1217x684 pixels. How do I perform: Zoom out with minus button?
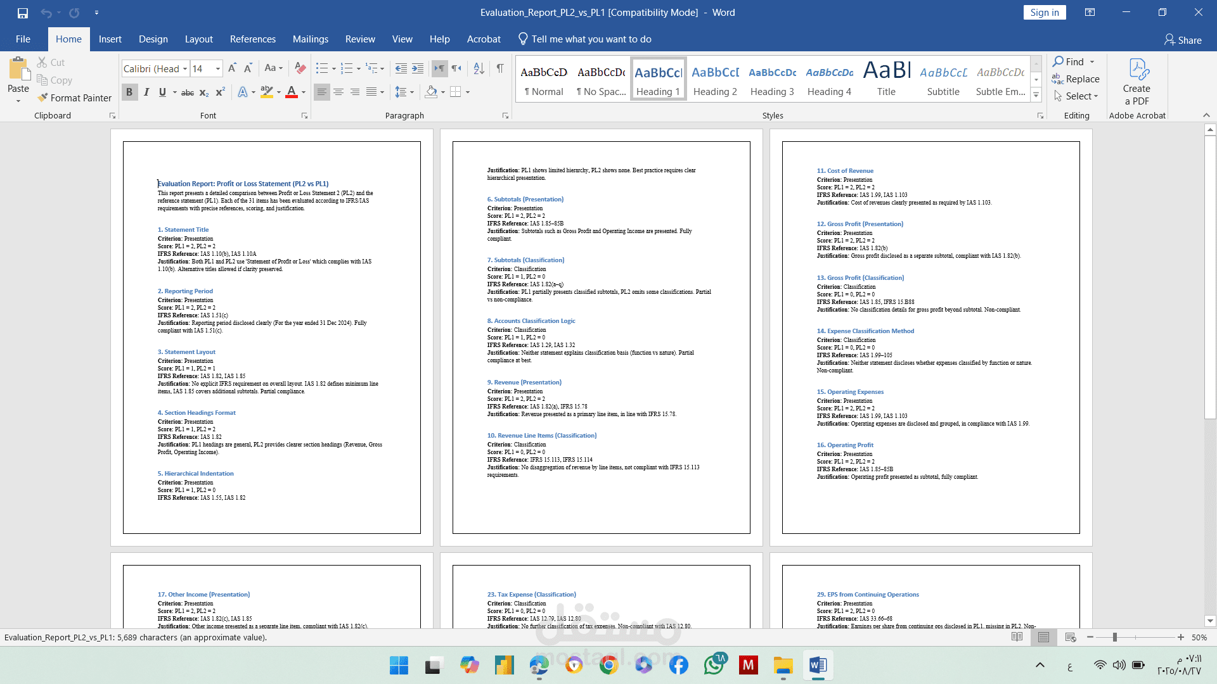pyautogui.click(x=1090, y=637)
